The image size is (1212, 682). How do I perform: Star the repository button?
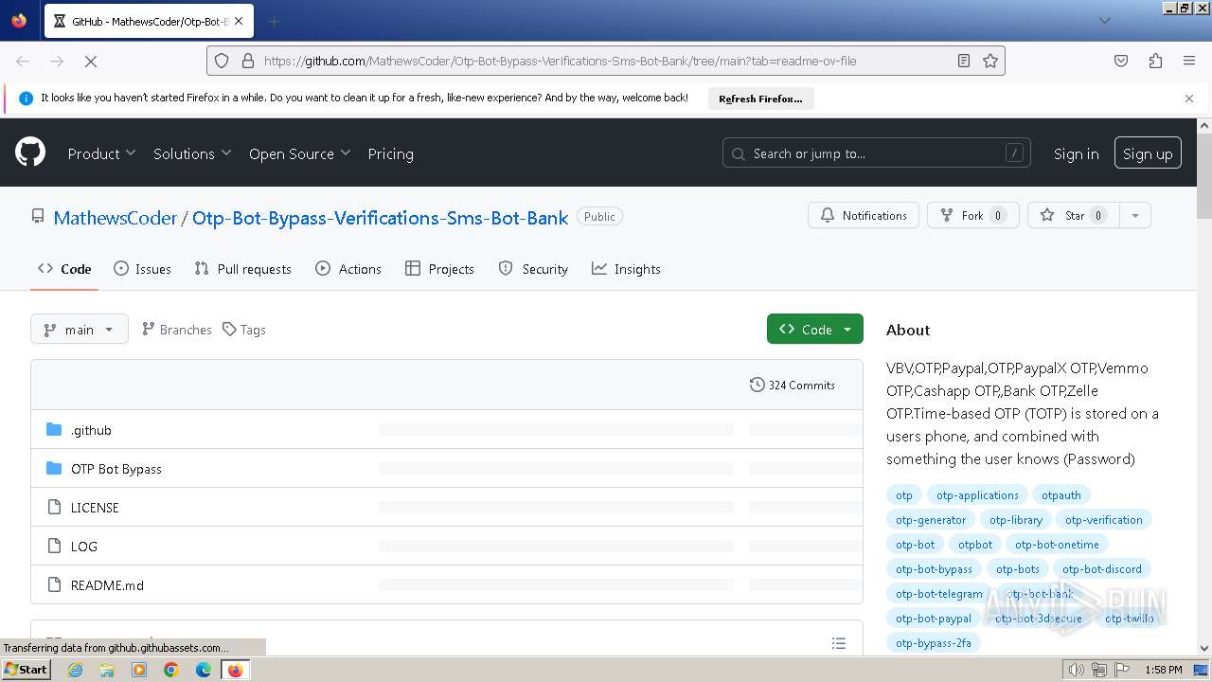[x=1073, y=215]
